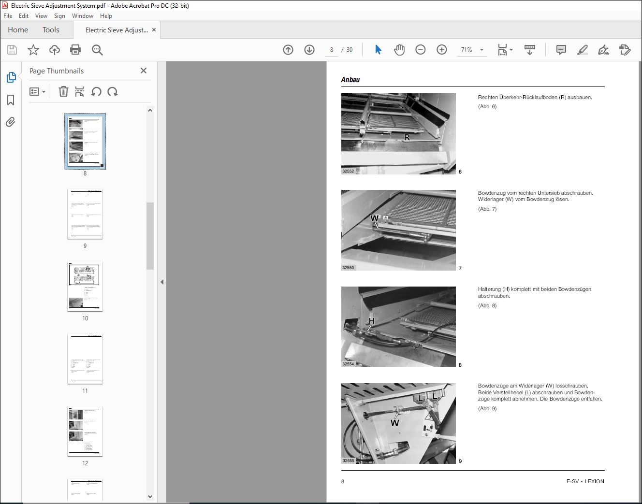Rotate page clockwise

(113, 91)
